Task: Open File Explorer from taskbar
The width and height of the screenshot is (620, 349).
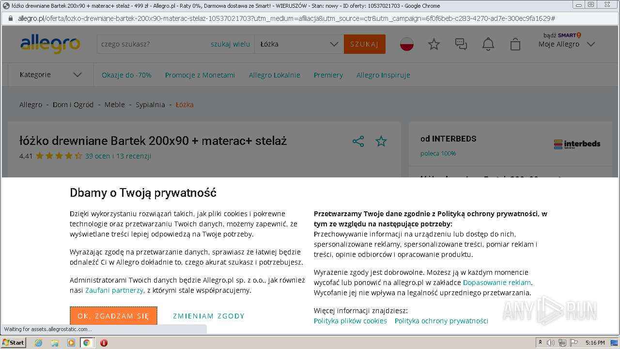Action: tap(55, 343)
